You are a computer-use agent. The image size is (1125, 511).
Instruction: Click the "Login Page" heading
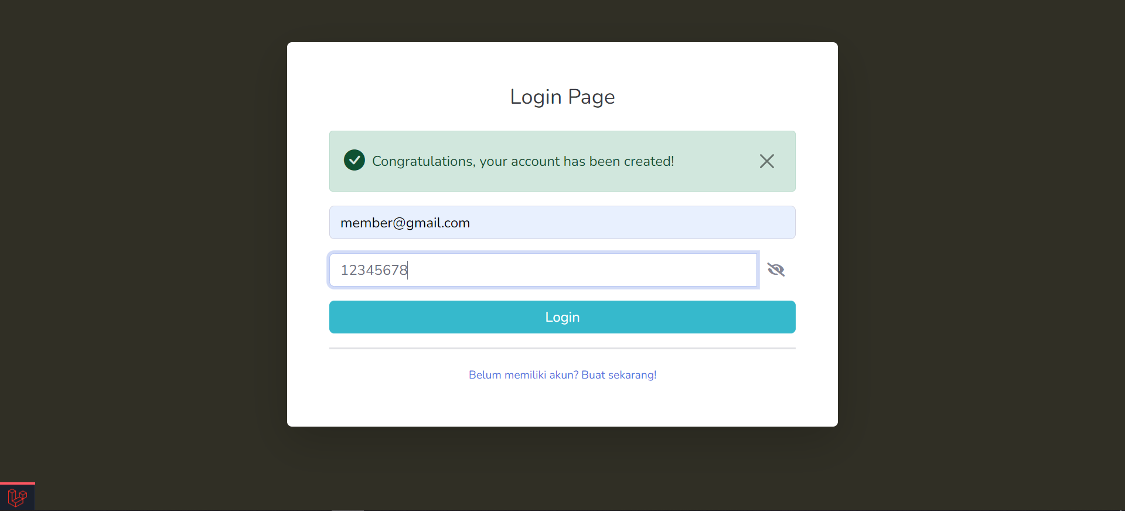[x=562, y=97]
